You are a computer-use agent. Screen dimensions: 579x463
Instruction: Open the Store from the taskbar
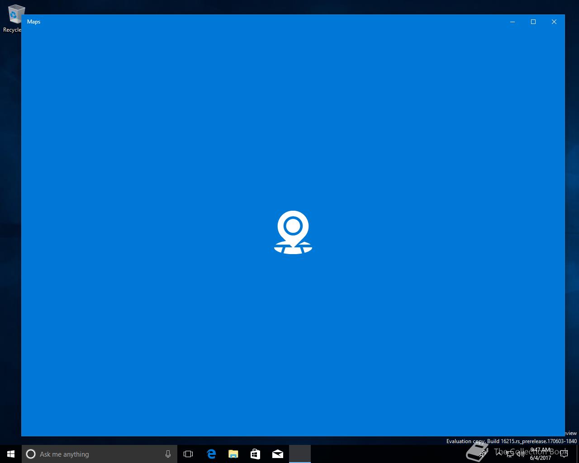255,454
